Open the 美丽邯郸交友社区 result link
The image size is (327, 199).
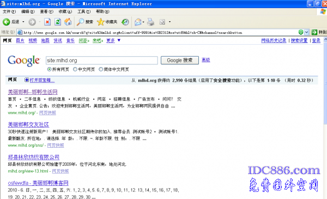(28, 124)
